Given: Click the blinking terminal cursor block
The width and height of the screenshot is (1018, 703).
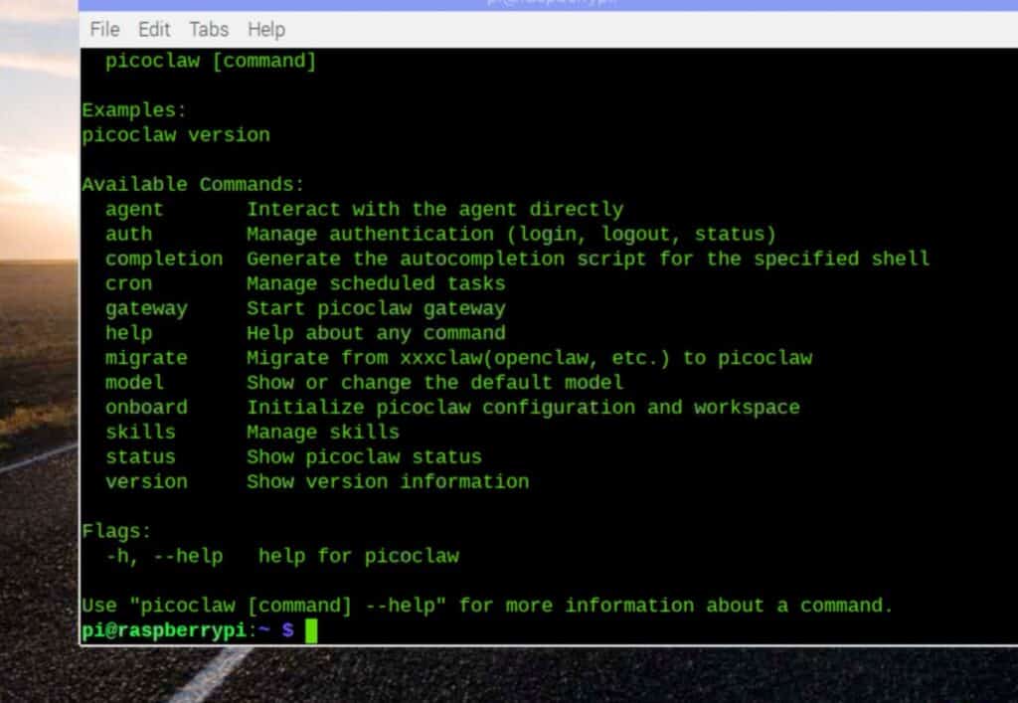Looking at the screenshot, I should (311, 629).
